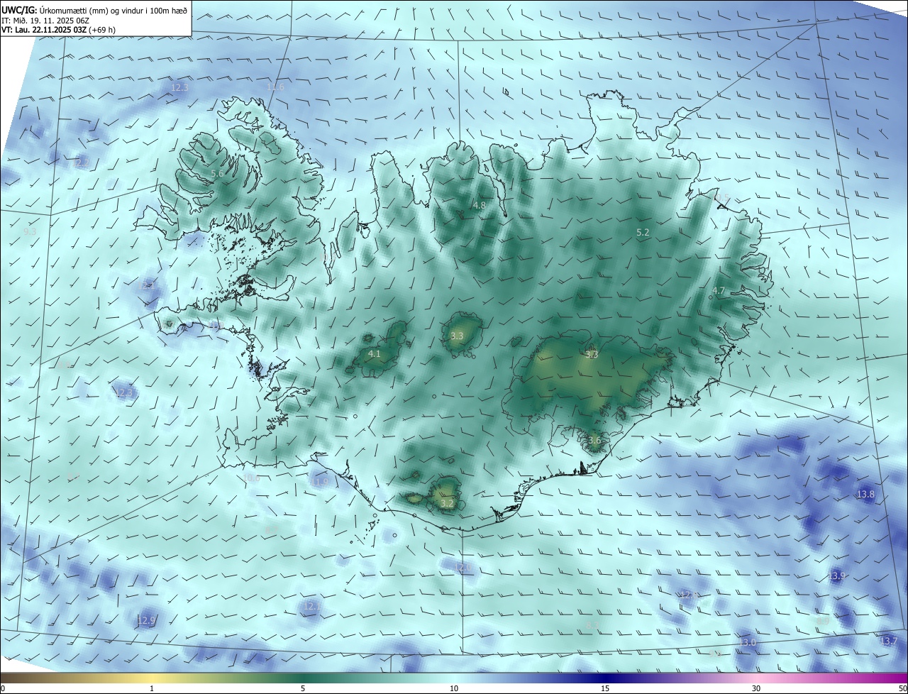This screenshot has height=694, width=908.
Task: Click the "10" tick label on the colour scale
Action: tap(454, 689)
